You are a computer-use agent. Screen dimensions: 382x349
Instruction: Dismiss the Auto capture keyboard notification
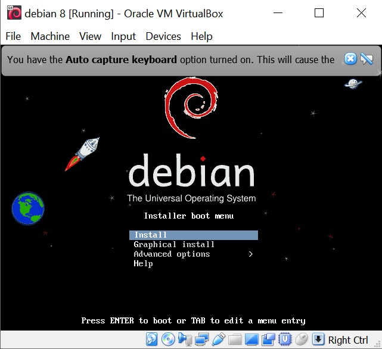point(350,59)
